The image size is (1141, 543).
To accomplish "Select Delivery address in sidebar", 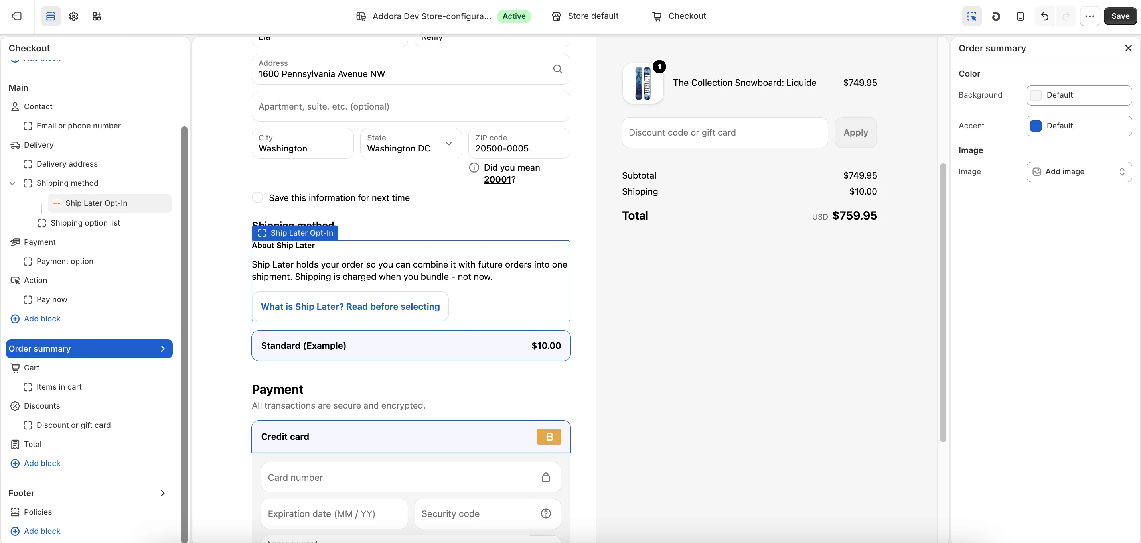I will 67,164.
